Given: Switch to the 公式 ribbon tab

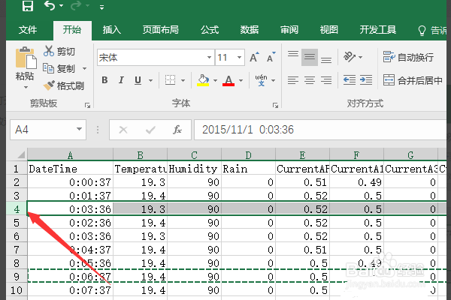Looking at the screenshot, I should (210, 29).
